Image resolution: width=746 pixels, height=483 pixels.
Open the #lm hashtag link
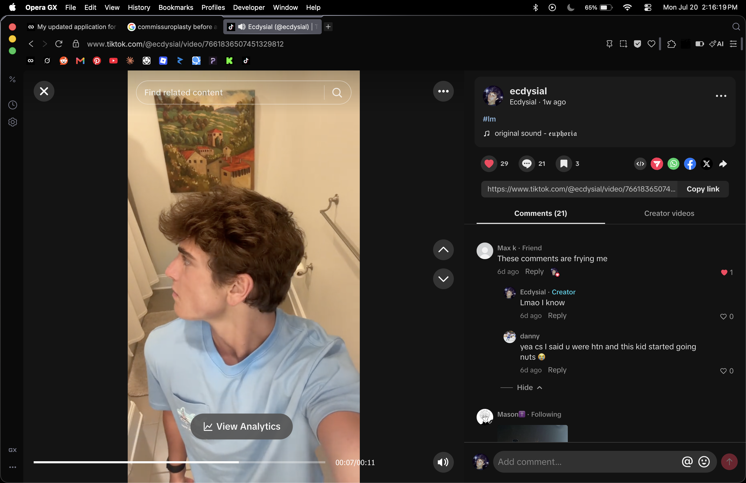click(x=489, y=119)
